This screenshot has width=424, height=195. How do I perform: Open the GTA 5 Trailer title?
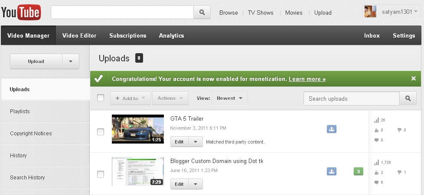coord(187,118)
